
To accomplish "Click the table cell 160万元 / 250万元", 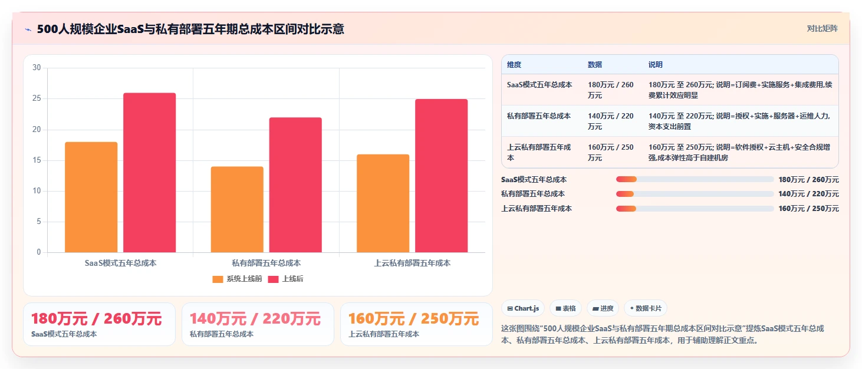I will click(611, 153).
